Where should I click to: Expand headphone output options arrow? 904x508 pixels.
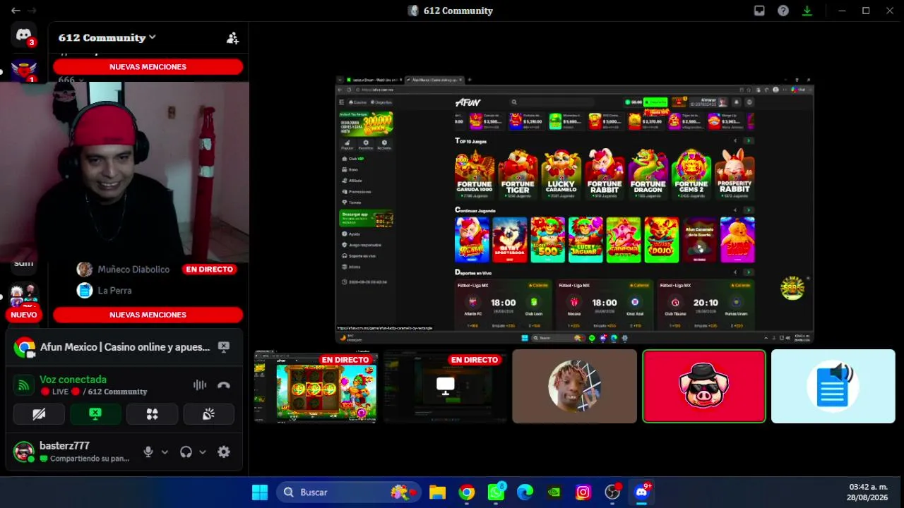(x=203, y=452)
